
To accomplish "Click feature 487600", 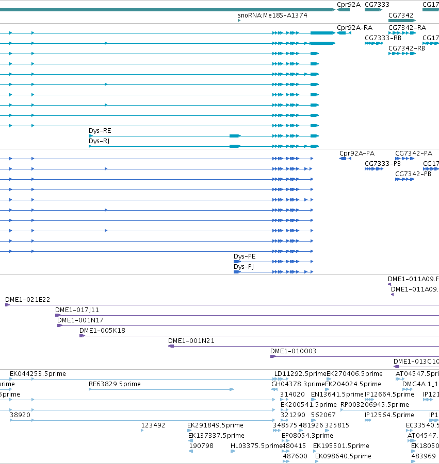I will coord(295,456).
